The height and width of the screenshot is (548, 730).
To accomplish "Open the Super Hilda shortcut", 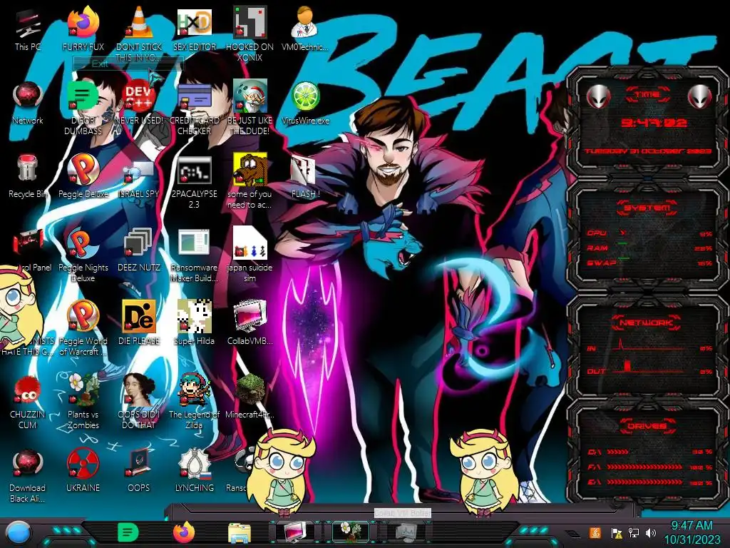I will [194, 323].
